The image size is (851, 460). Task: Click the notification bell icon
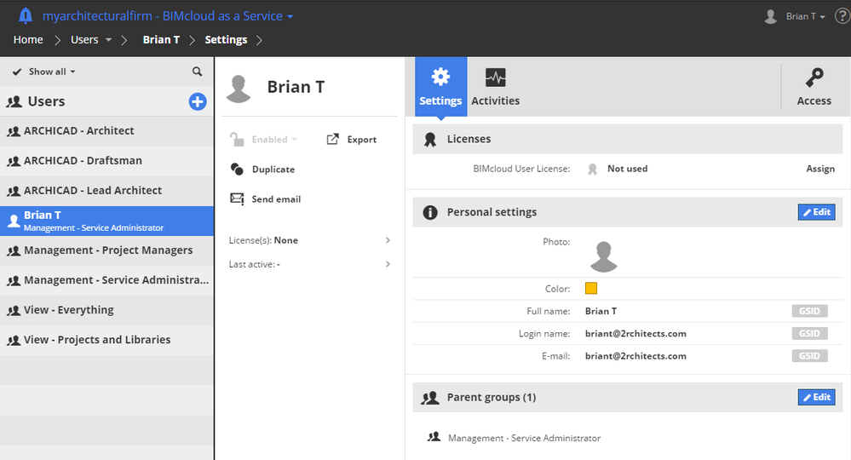click(x=26, y=15)
